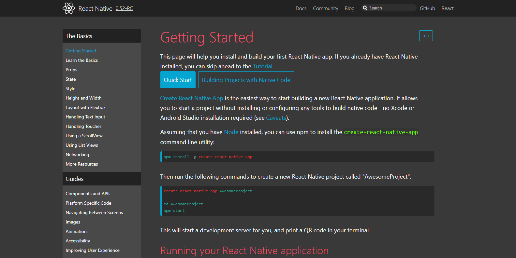The image size is (516, 258).
Task: Open Using a ScrollView in sidebar
Action: tap(84, 136)
